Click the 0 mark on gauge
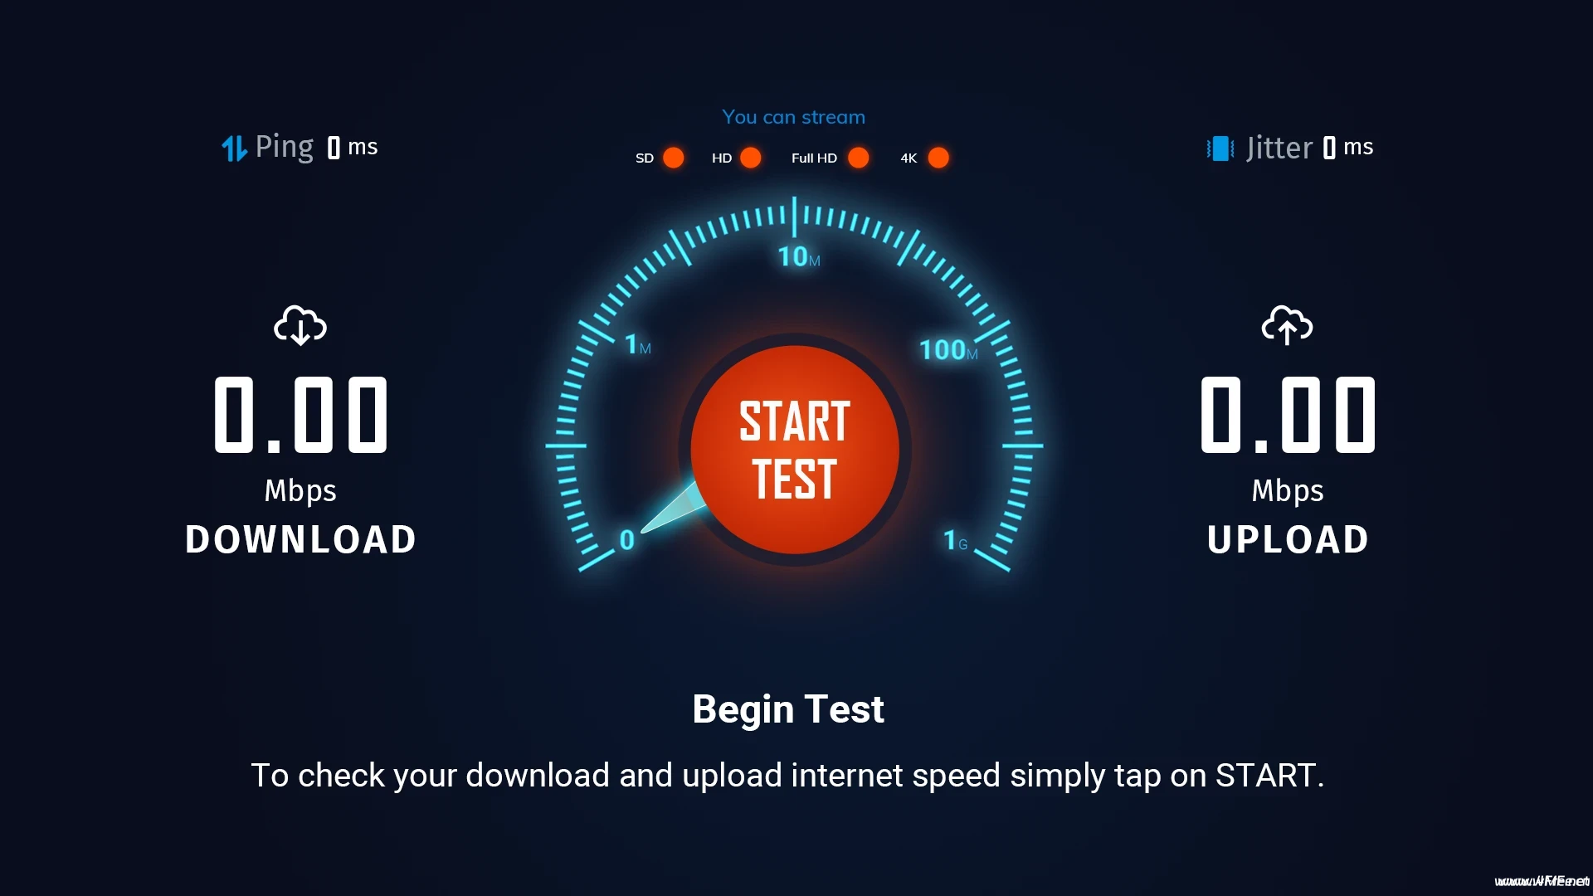Viewport: 1593px width, 896px height. pos(627,540)
